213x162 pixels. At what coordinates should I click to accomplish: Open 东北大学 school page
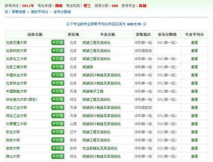(x=13, y=132)
